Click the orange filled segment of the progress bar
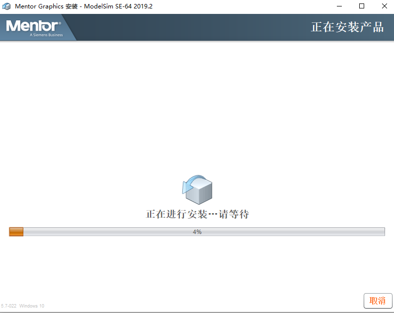 pyautogui.click(x=16, y=232)
